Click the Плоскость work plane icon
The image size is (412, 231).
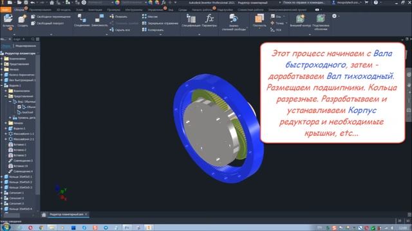pos(259,19)
